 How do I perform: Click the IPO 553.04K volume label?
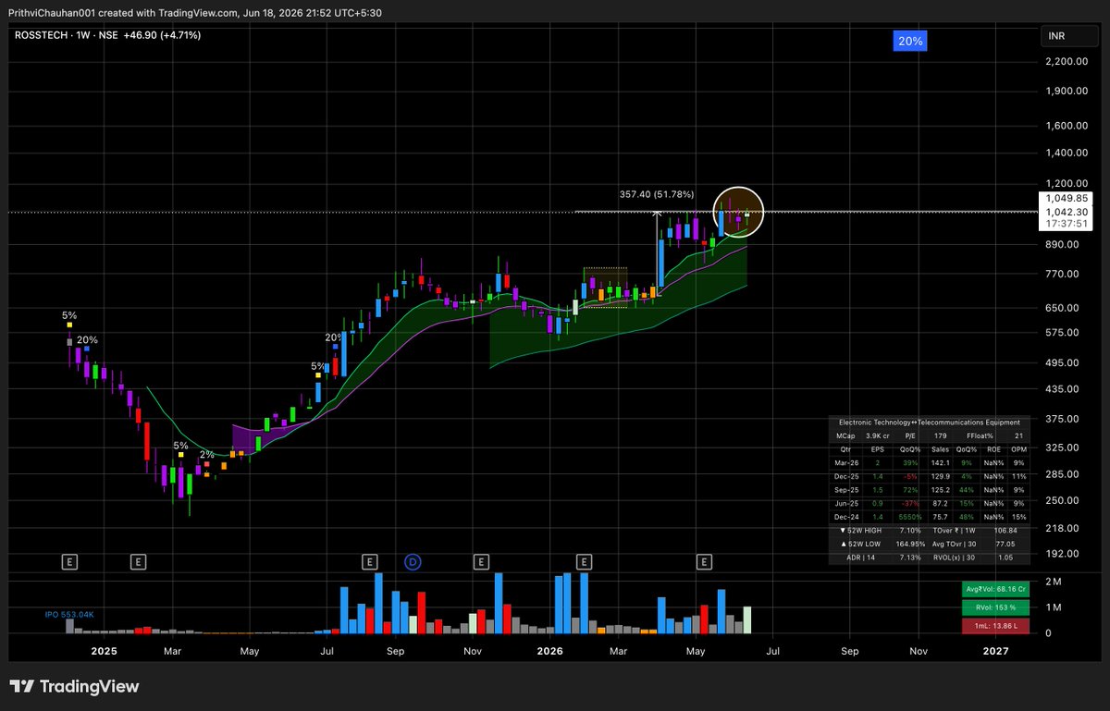click(x=70, y=614)
